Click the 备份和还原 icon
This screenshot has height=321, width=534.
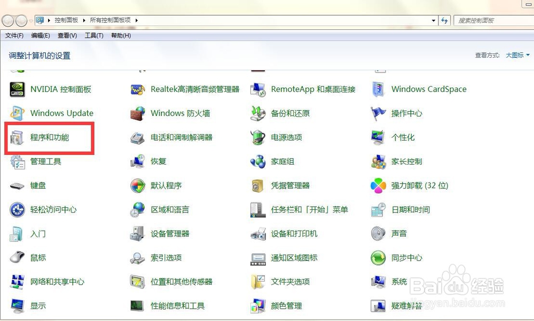(258, 113)
